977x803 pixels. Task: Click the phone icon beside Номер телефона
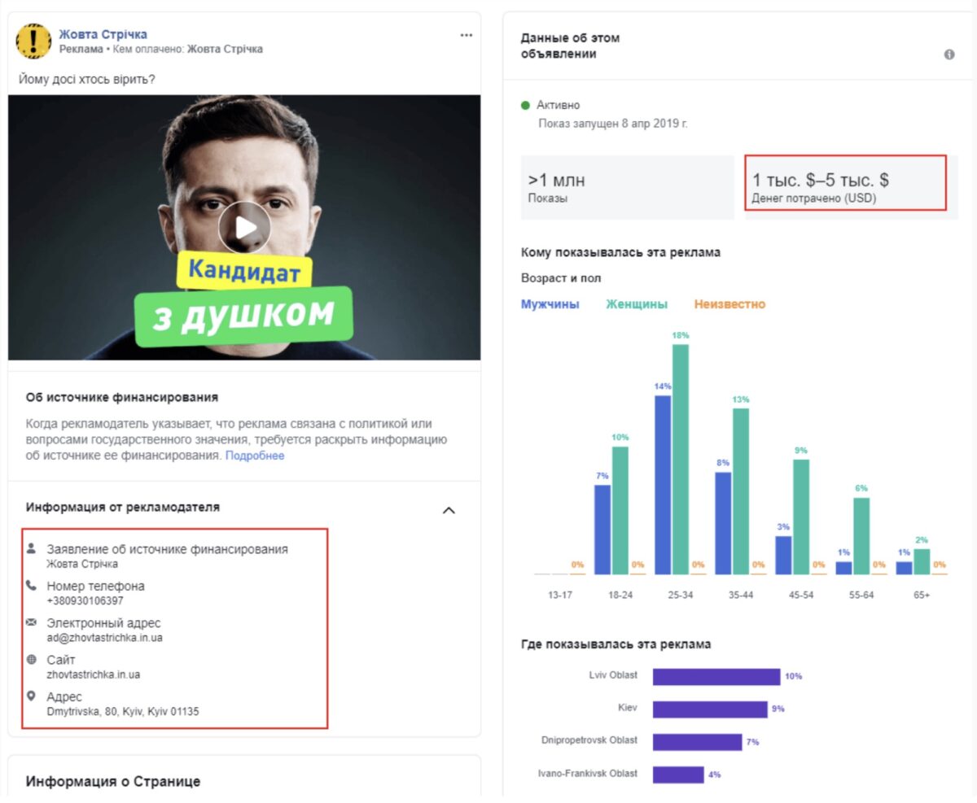[32, 585]
